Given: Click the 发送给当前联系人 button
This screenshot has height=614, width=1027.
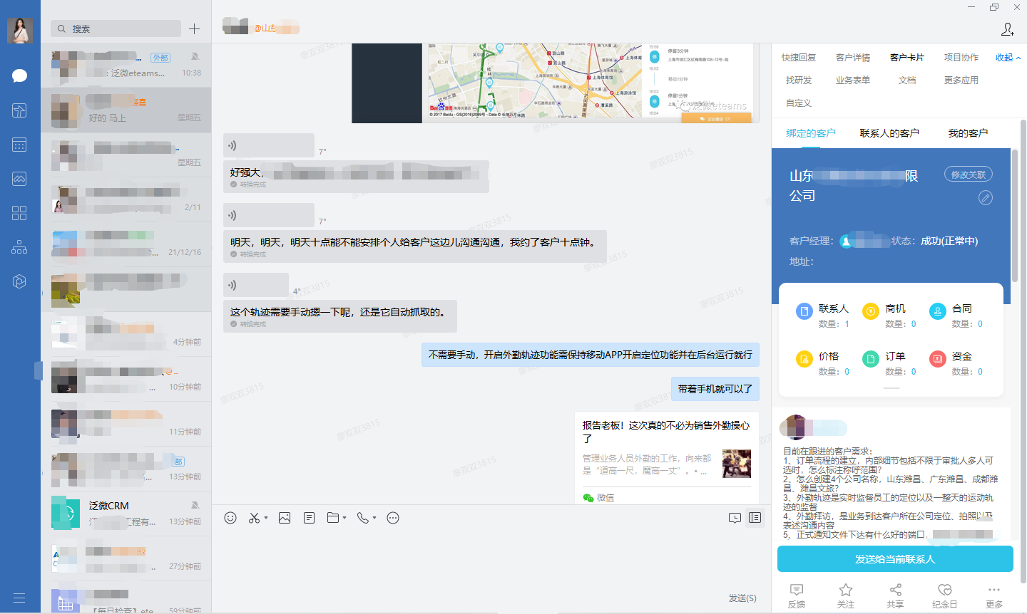Looking at the screenshot, I should (894, 559).
